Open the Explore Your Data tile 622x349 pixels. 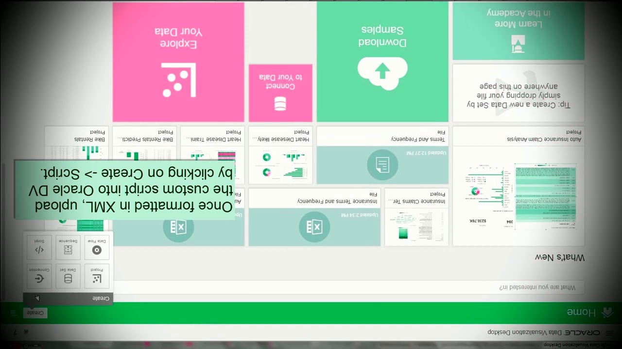point(178,62)
